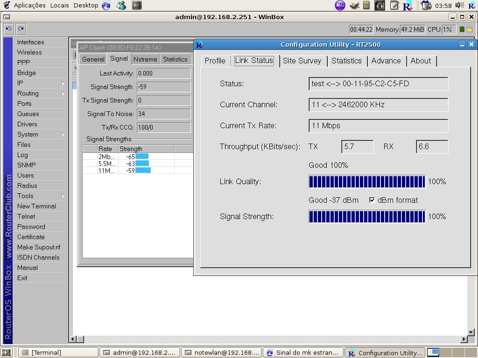Open the Aplicações menu
This screenshot has height=358, width=478.
coord(29,5)
